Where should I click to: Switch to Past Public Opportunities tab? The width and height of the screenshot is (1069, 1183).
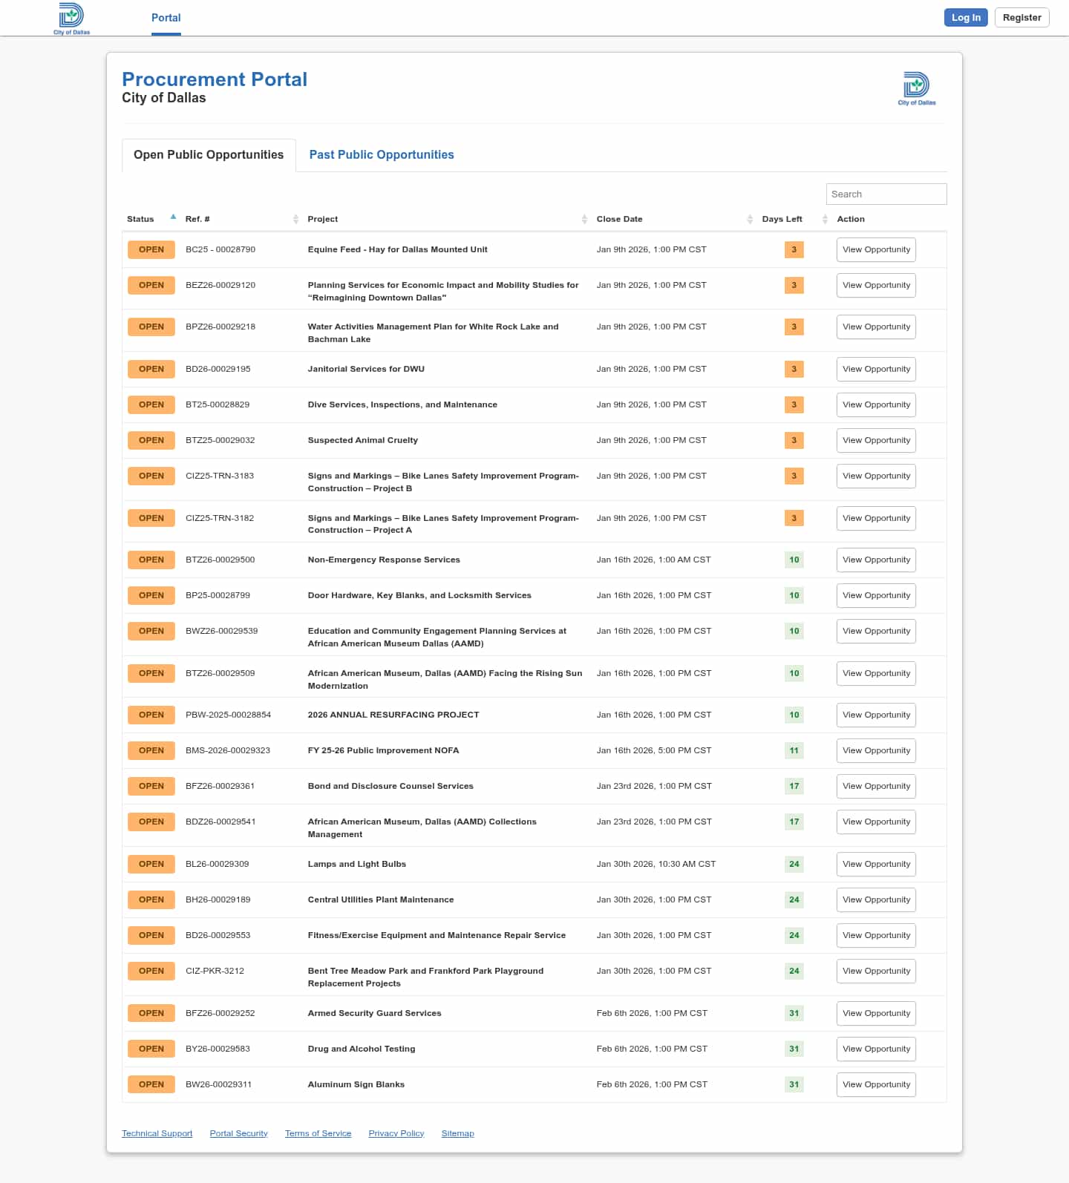click(x=381, y=154)
